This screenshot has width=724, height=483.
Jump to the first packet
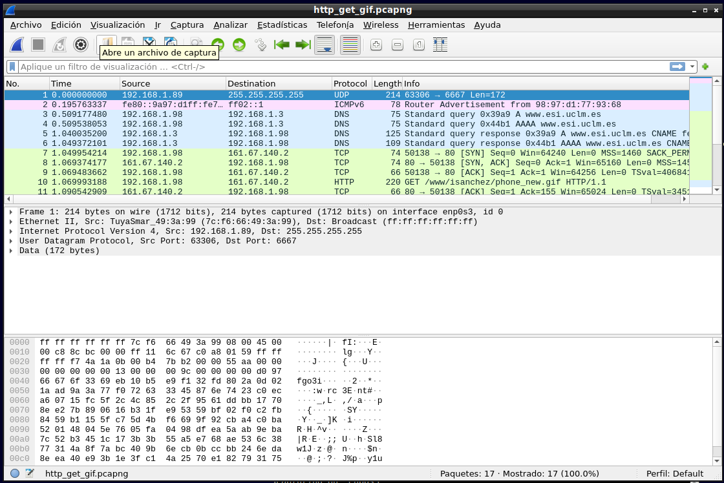(282, 45)
